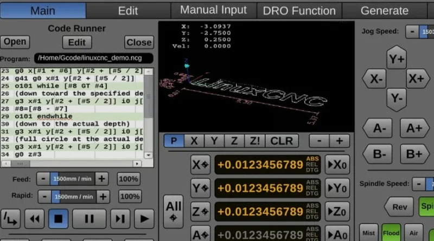This screenshot has height=241, width=434.
Task: Zero the Y axis with Y0
Action: click(337, 188)
